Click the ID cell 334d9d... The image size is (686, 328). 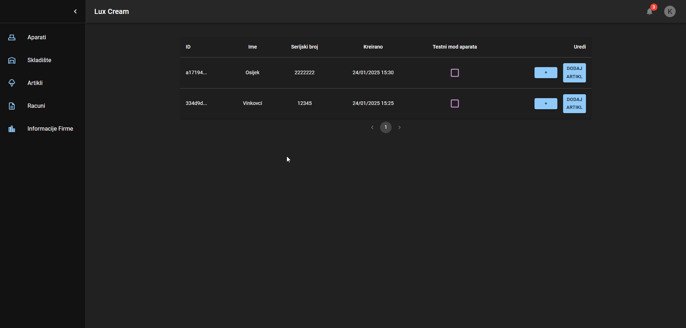point(196,103)
